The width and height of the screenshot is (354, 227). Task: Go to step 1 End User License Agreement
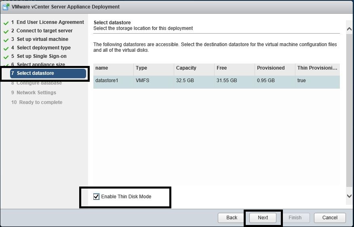coord(47,22)
